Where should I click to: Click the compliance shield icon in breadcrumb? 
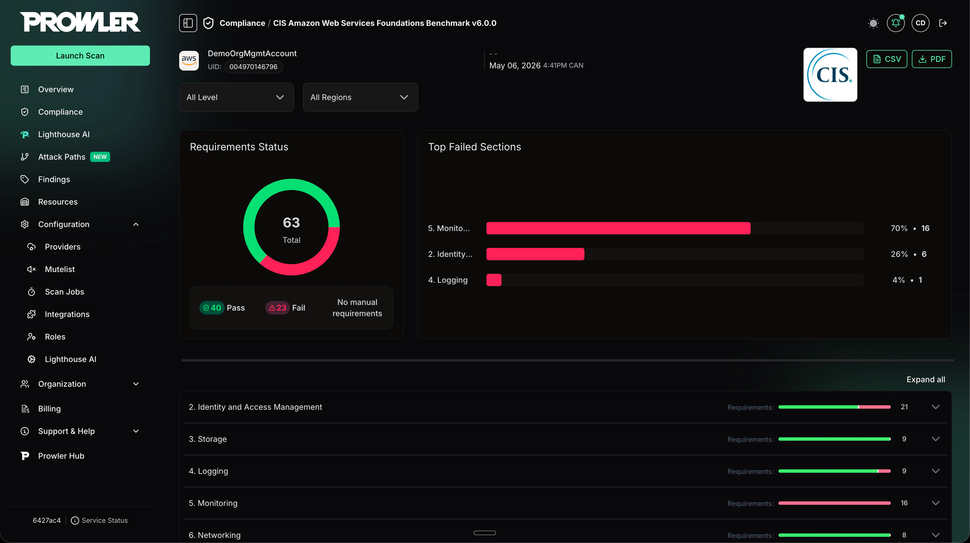point(208,23)
